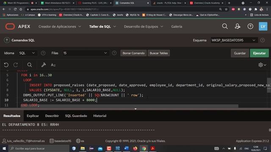Switch to the Historial tab
The width and height of the screenshot is (271, 152).
pyautogui.click(x=100, y=116)
